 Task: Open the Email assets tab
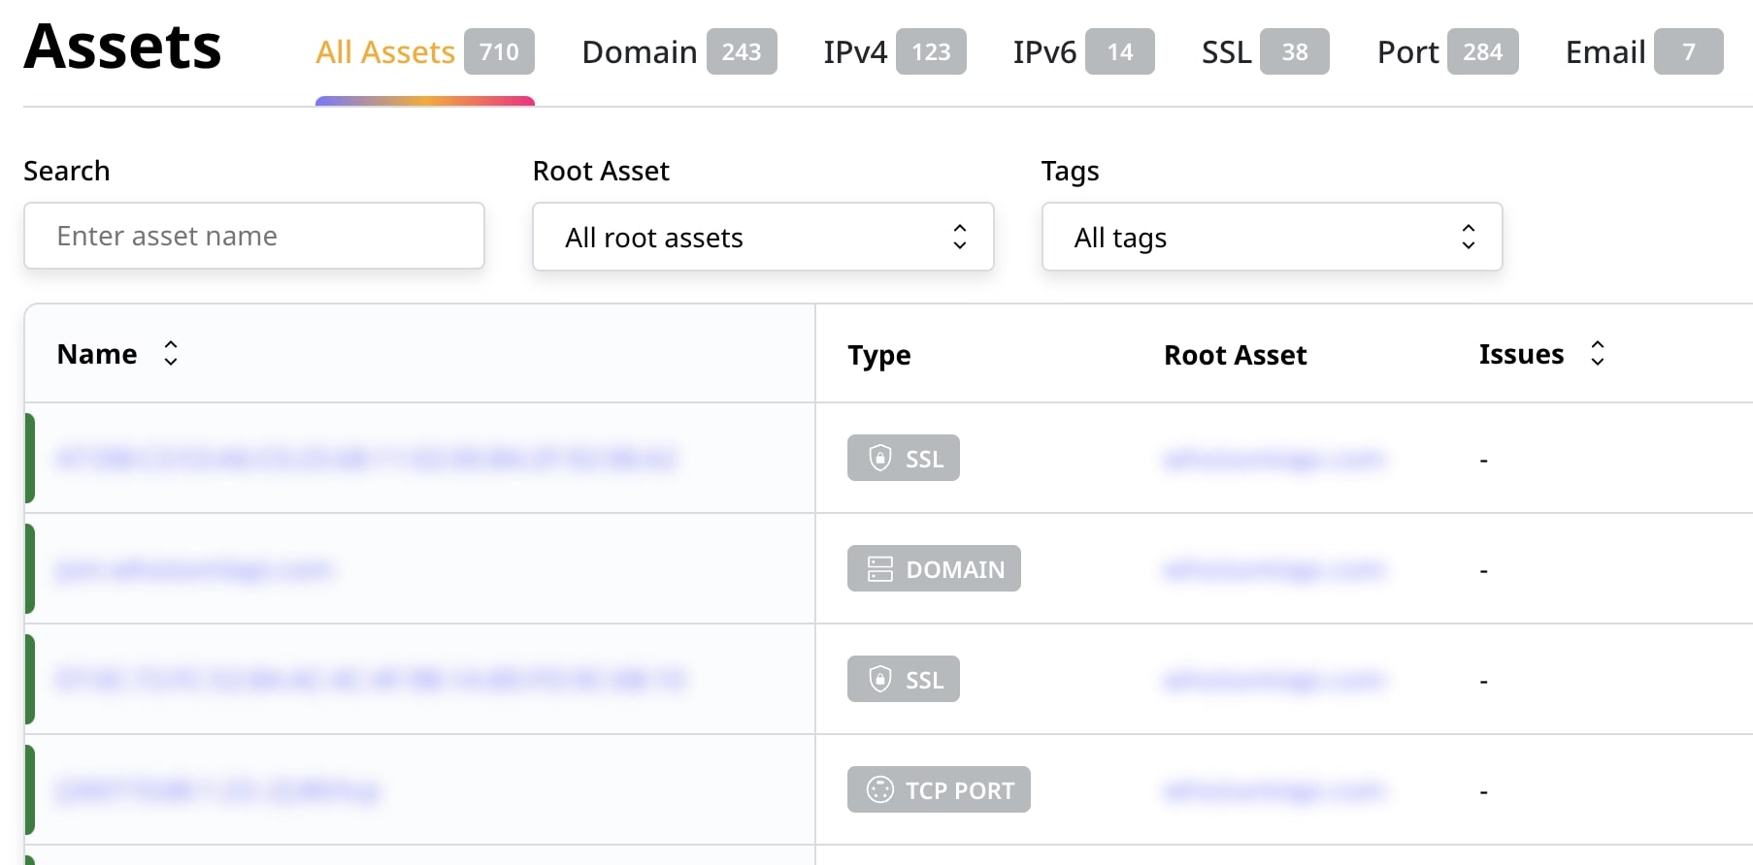click(x=1604, y=52)
